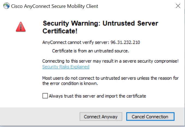Click the red warning triangle icon
185x127 pixels.
[x=21, y=27]
